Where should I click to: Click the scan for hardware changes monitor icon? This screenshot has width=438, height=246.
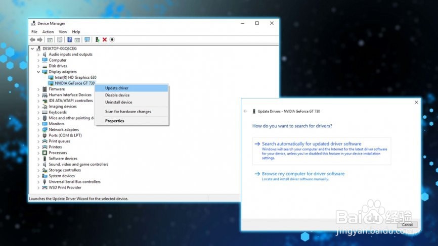[x=87, y=39]
